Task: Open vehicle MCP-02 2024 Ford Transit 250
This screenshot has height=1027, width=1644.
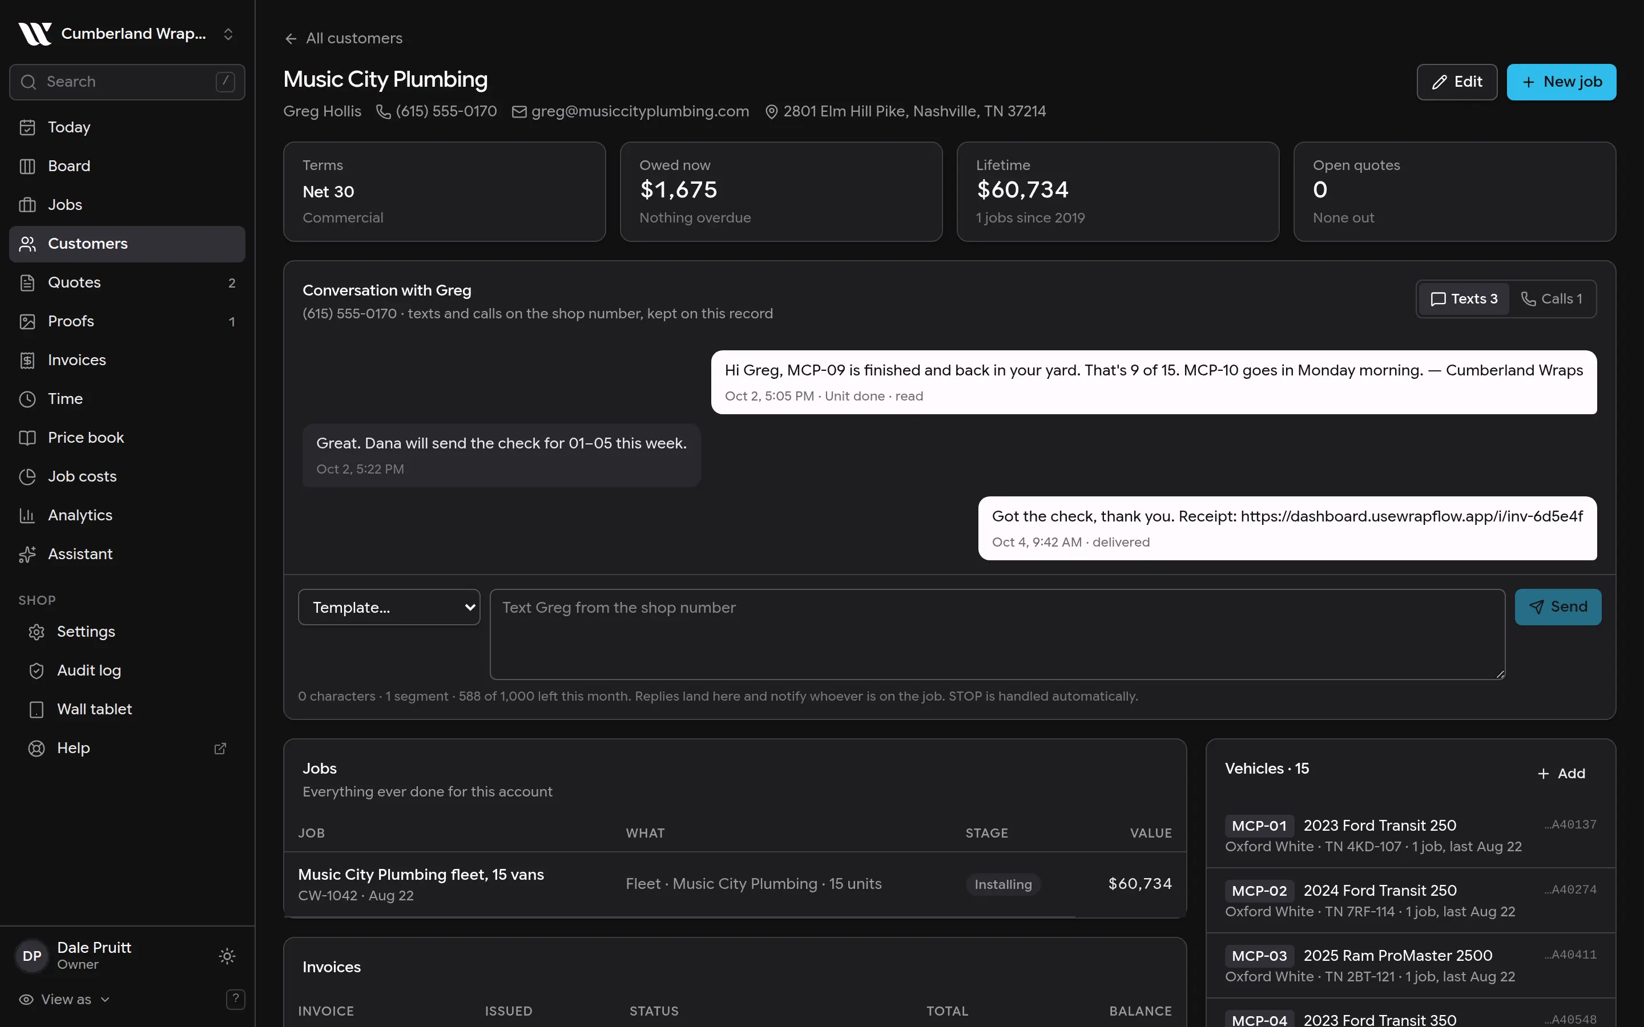Action: tap(1411, 901)
